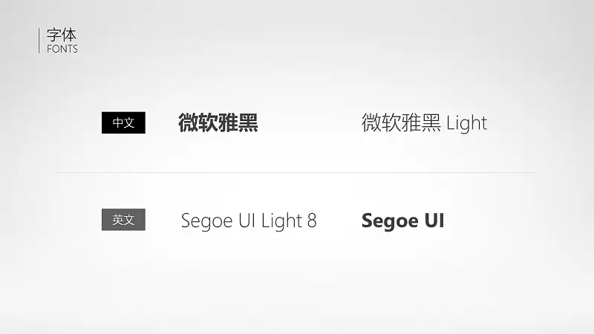The height and width of the screenshot is (334, 594).
Task: Click the bold "UI" in Segoe UI sample
Action: pyautogui.click(x=434, y=220)
